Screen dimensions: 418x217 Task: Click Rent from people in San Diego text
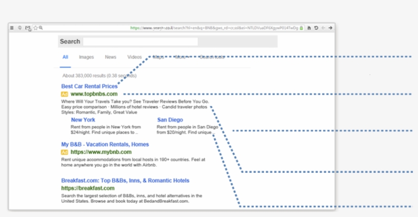tap(188, 130)
